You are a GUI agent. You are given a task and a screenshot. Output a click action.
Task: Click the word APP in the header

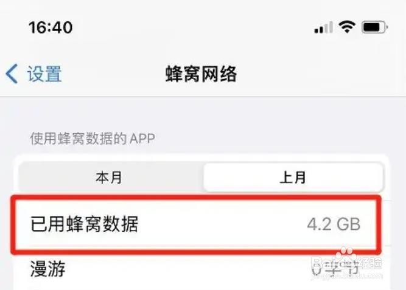coord(142,139)
